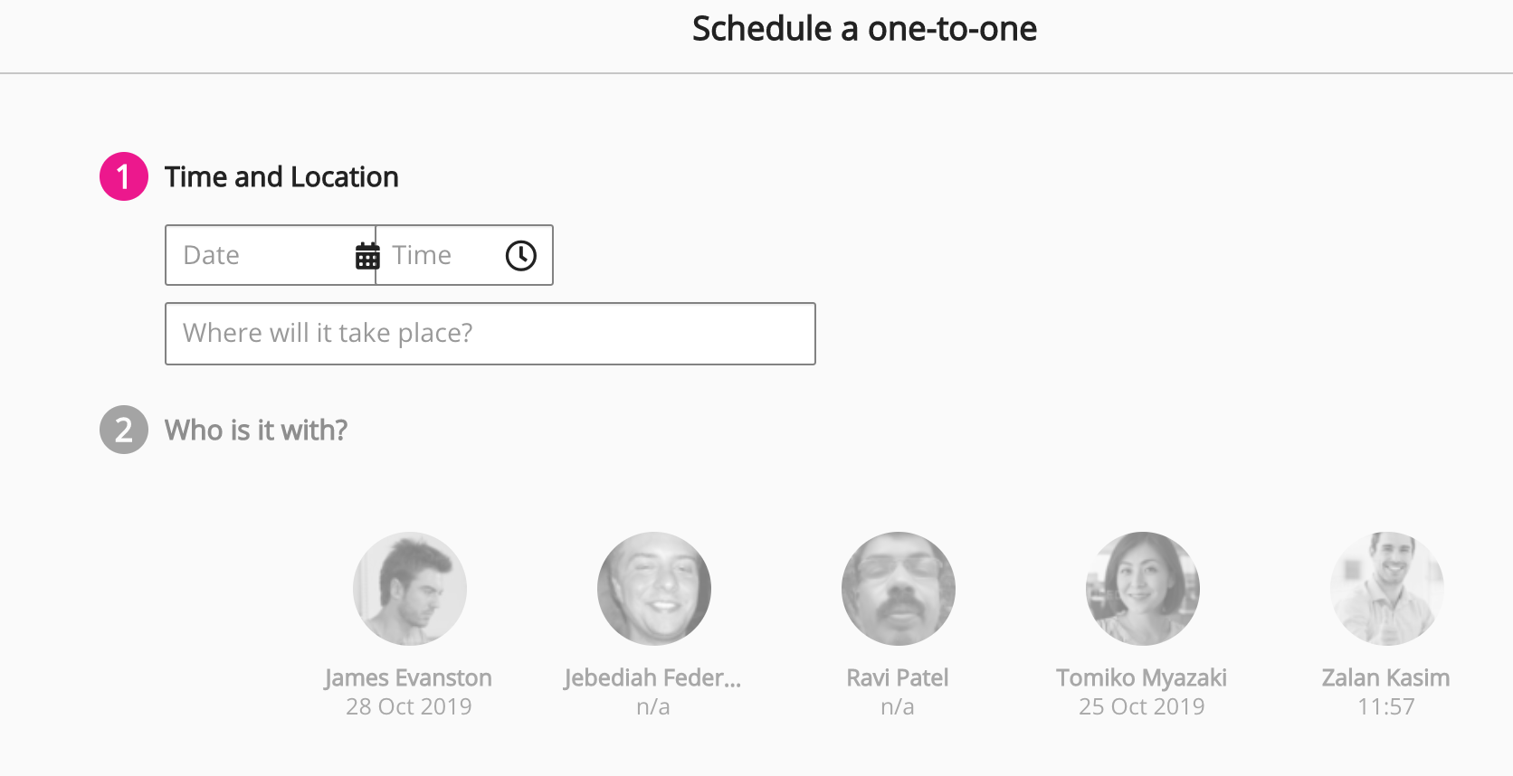Viewport: 1513px width, 776px height.
Task: Select Jebediah Feder's profile picture
Action: click(x=653, y=588)
